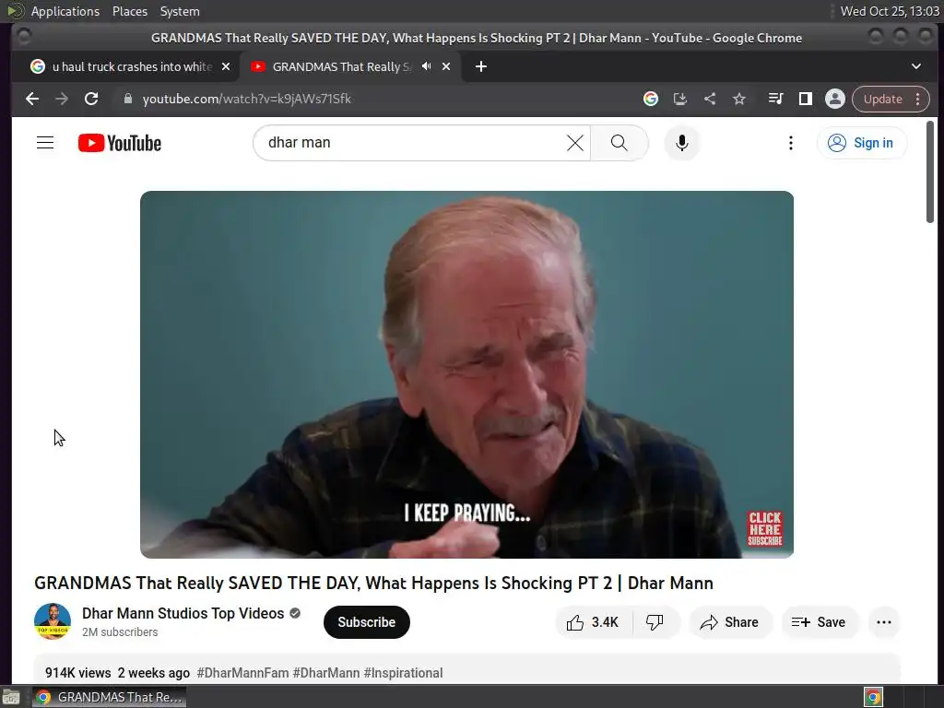Viewport: 944px width, 708px height.
Task: Expand tab search chevron
Action: pos(915,66)
